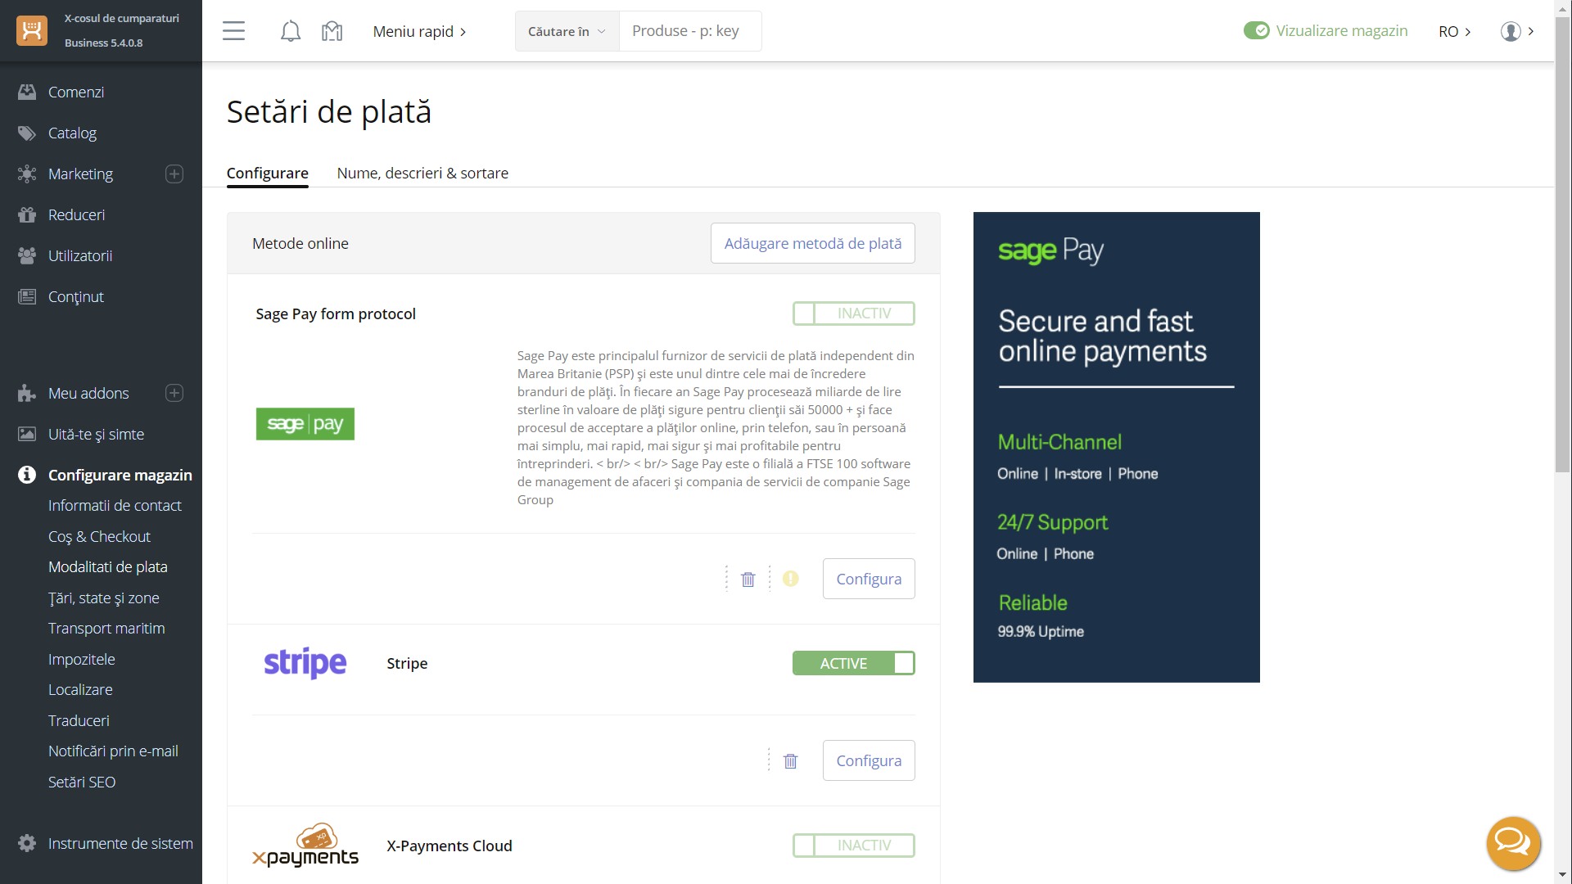Open Informatii de contact
This screenshot has width=1572, height=884.
coord(115,506)
